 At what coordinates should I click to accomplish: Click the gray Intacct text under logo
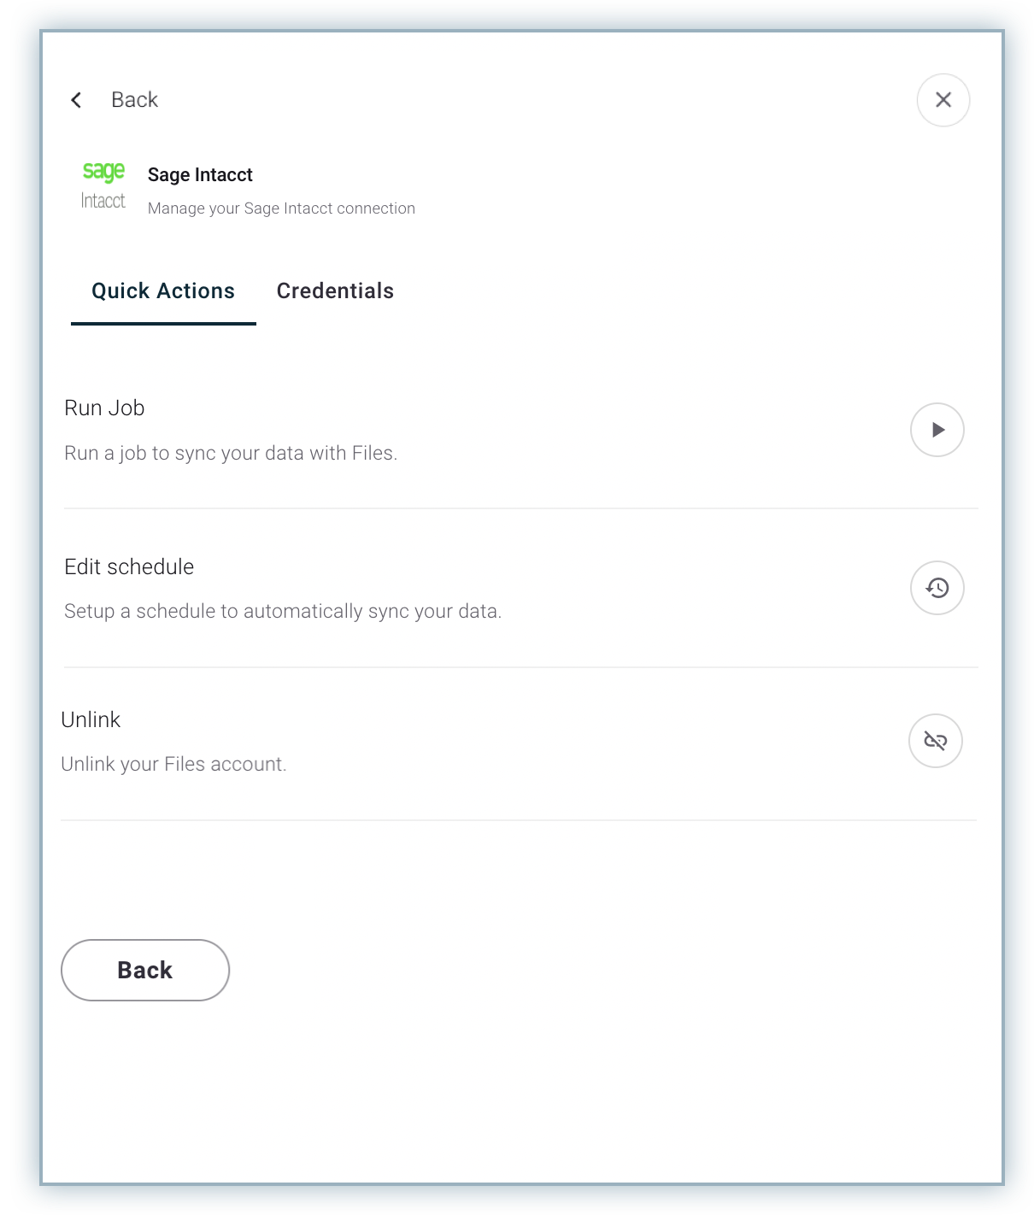[x=103, y=201]
